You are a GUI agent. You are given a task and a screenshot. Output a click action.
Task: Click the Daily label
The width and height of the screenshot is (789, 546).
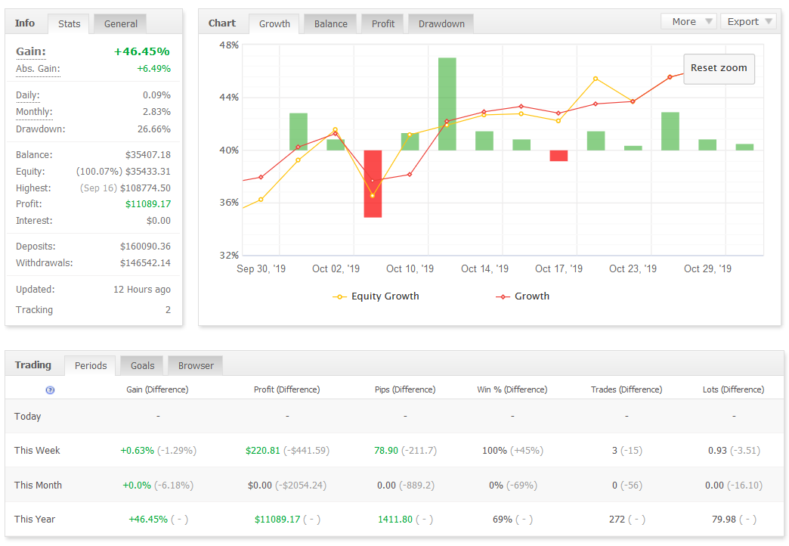[28, 95]
